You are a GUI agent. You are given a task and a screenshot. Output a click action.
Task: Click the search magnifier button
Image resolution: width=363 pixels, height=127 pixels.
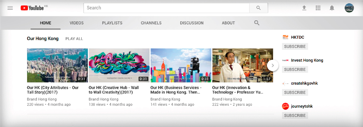tap(259, 8)
